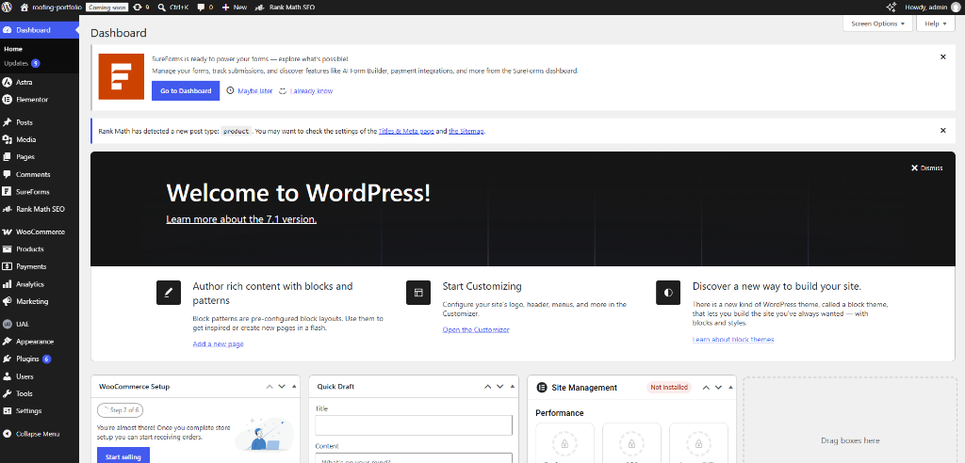Close the Rank Math notice
The width and height of the screenshot is (965, 463).
[x=942, y=131]
